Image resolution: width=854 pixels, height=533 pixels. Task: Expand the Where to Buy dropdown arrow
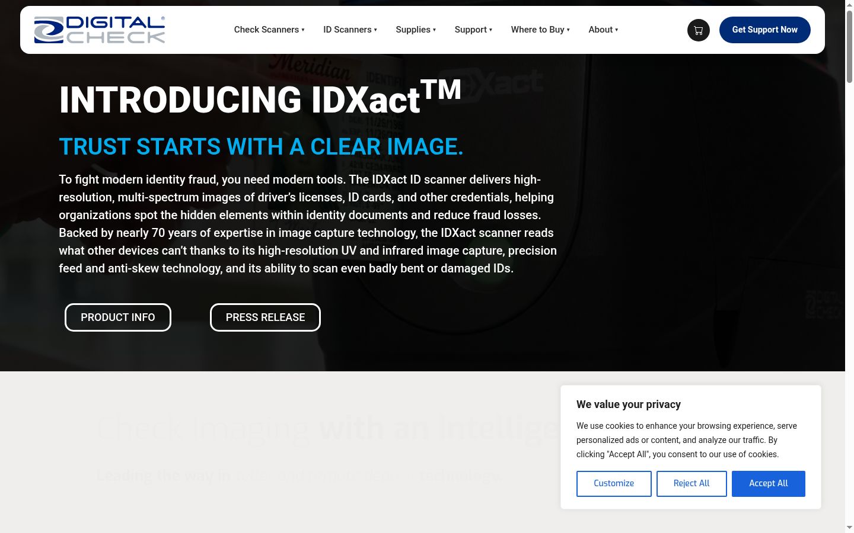568,30
